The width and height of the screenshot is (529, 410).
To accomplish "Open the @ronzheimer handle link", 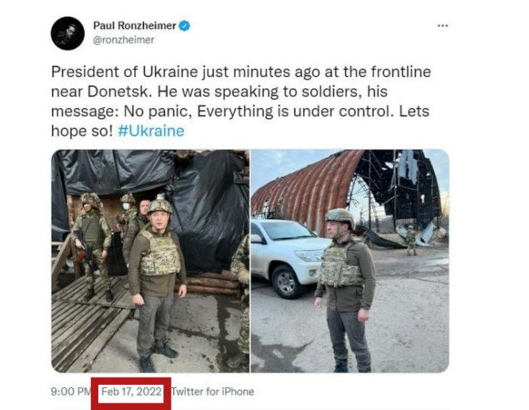I will [x=124, y=40].
